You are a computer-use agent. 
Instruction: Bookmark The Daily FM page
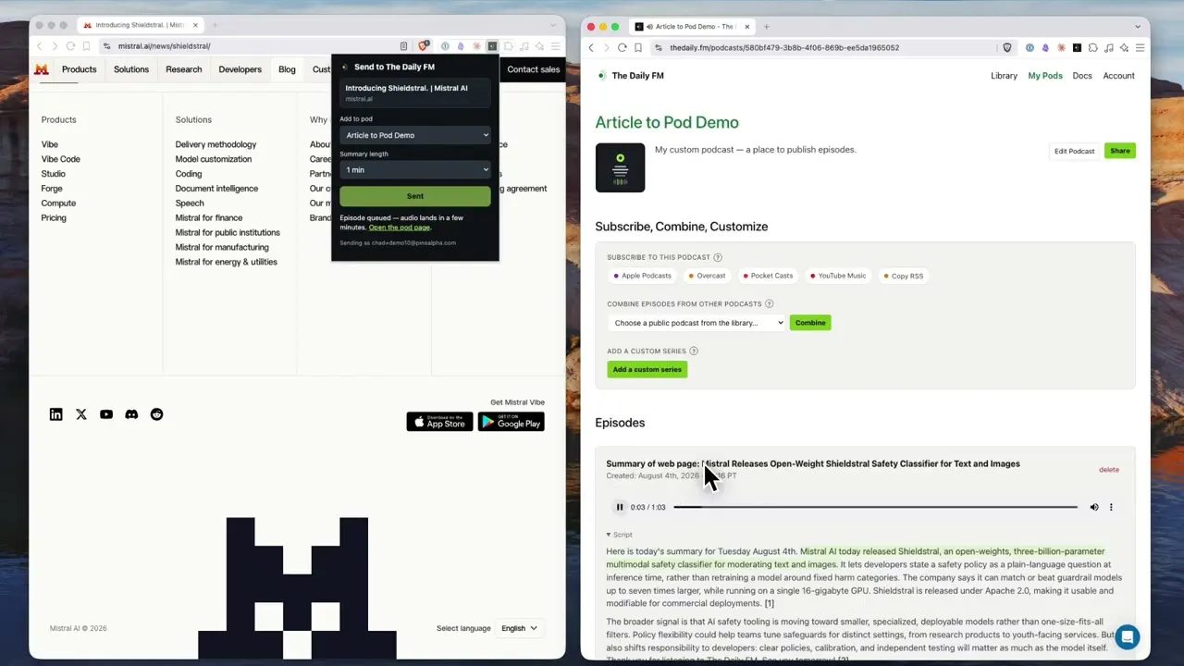[x=638, y=48]
